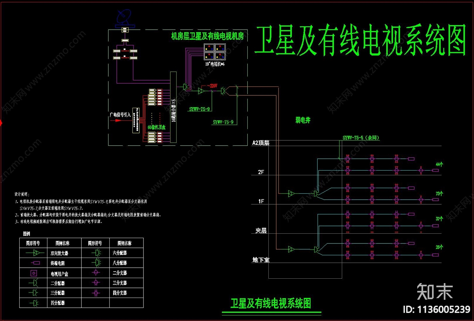Screen dimensions: 474x321
Task: Click the 73个 count label
Action: tap(439, 194)
